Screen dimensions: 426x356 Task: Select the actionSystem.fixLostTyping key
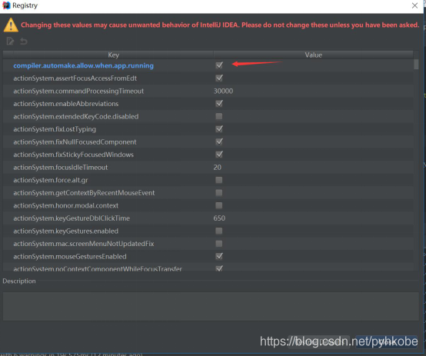click(55, 129)
